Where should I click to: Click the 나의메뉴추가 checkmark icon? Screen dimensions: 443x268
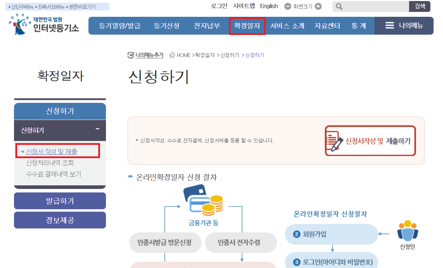pos(131,55)
